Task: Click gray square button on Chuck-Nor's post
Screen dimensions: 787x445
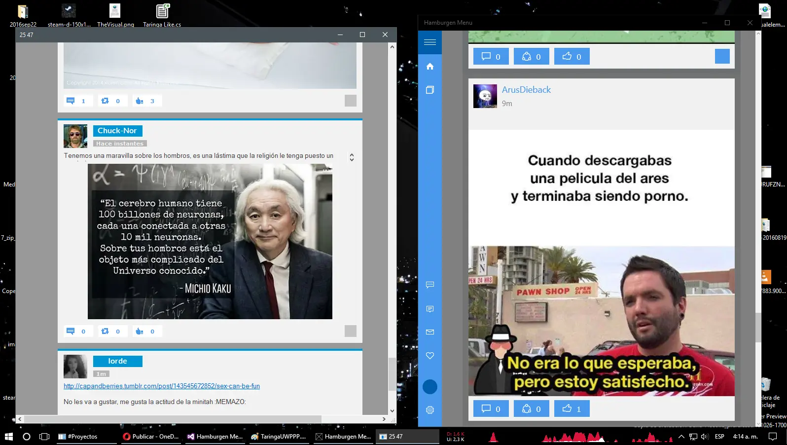Action: point(351,331)
